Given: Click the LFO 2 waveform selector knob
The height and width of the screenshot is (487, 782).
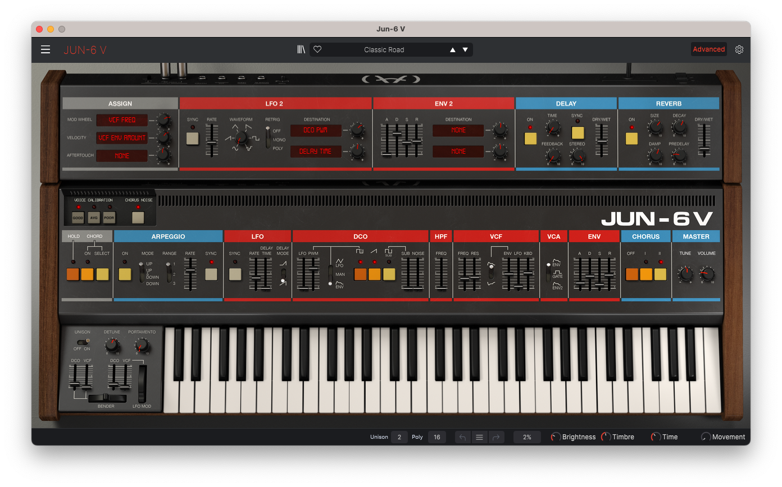Looking at the screenshot, I should 240,138.
